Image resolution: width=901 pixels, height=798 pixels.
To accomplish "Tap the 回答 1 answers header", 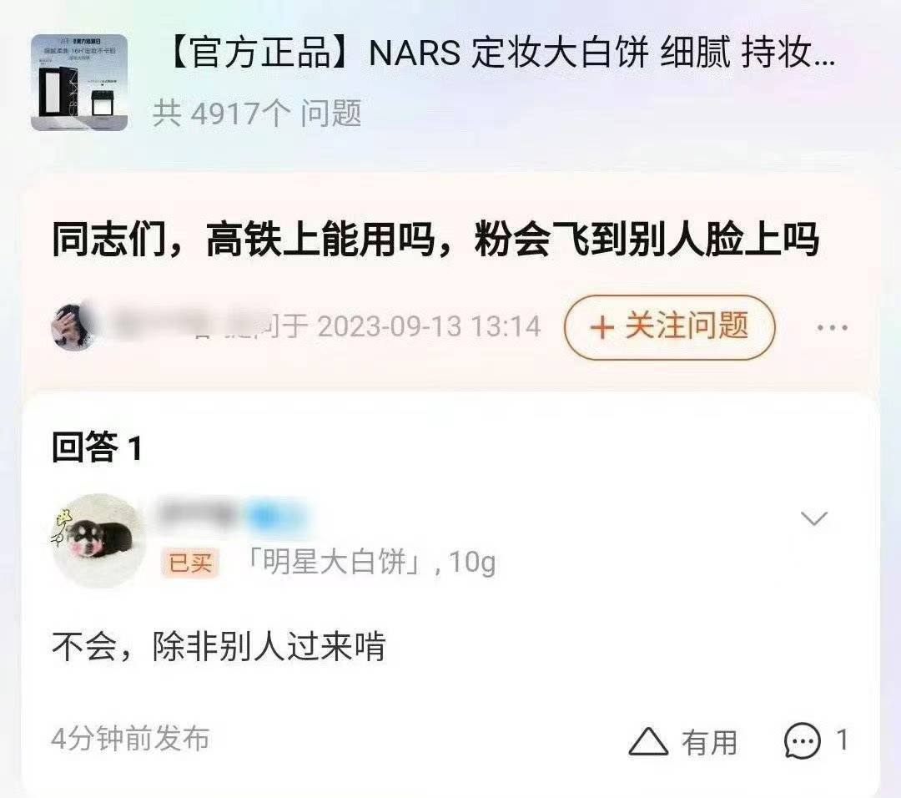I will coord(97,447).
